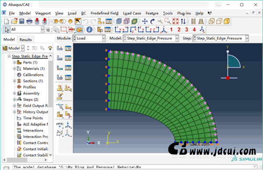The image size is (263, 170).
Task: Click the Print icon in toolbar
Action: [29, 21]
